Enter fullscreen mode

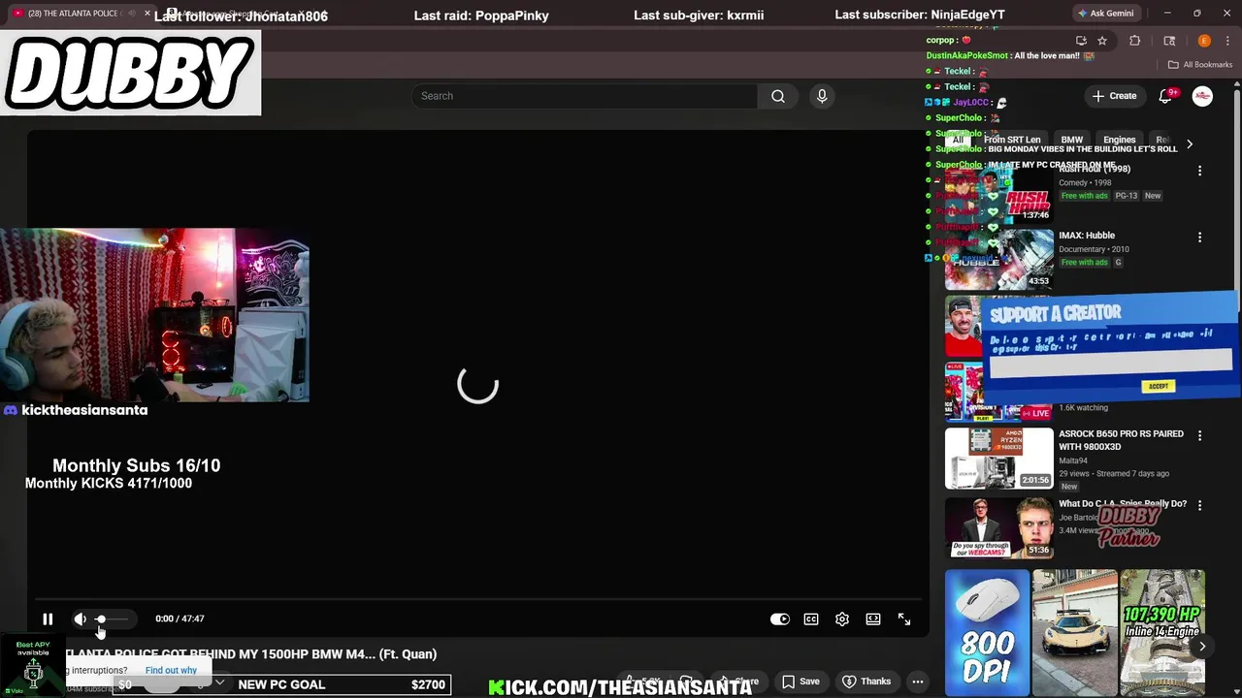tap(904, 619)
